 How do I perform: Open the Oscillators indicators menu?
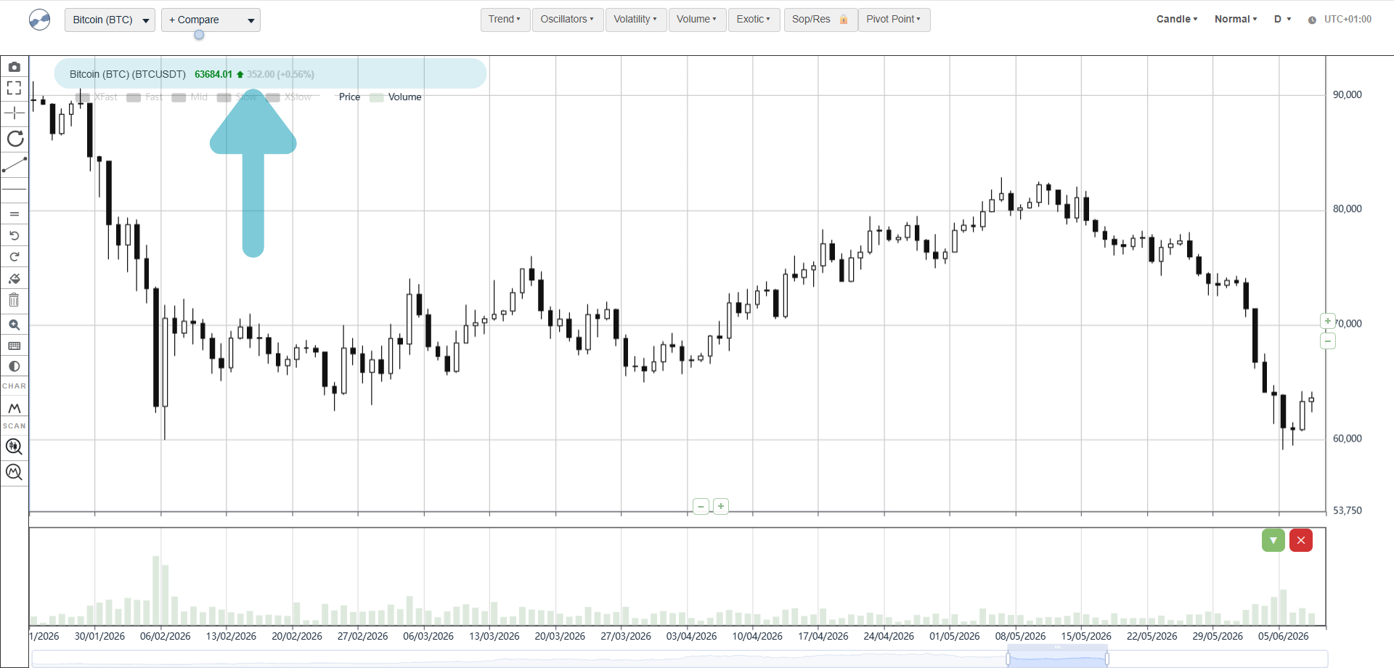point(567,20)
